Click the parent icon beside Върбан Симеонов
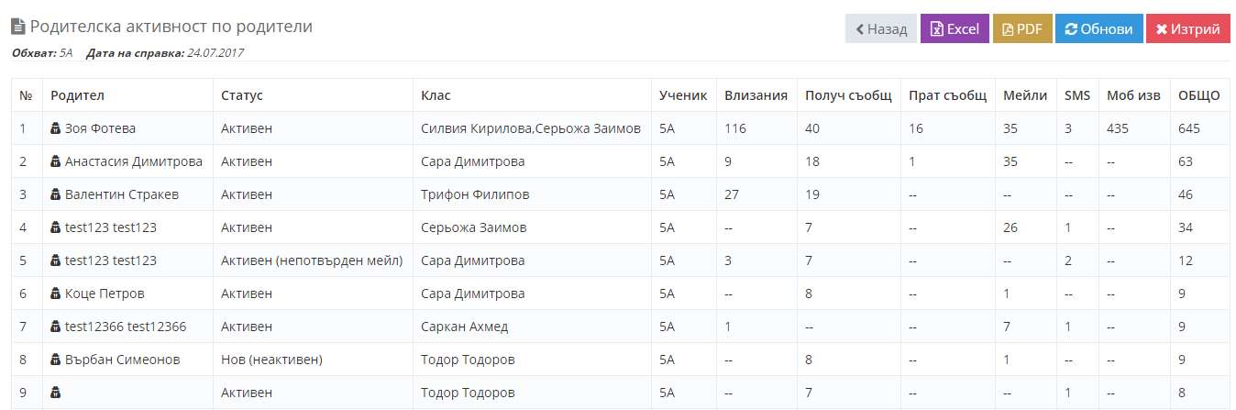 (x=56, y=360)
